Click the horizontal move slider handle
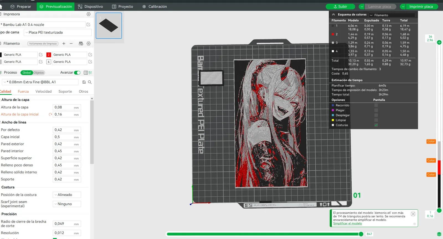Screen dimensions: 443x239 click(x=361, y=234)
